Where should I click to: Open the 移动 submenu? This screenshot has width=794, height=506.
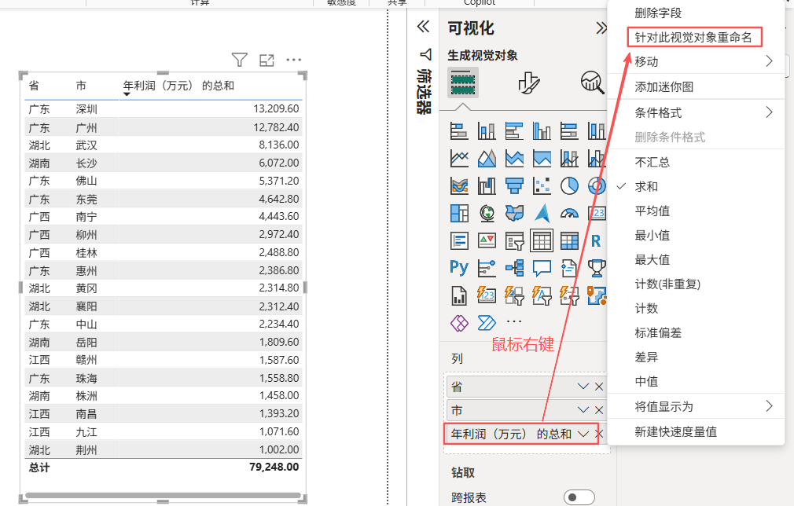pos(697,62)
